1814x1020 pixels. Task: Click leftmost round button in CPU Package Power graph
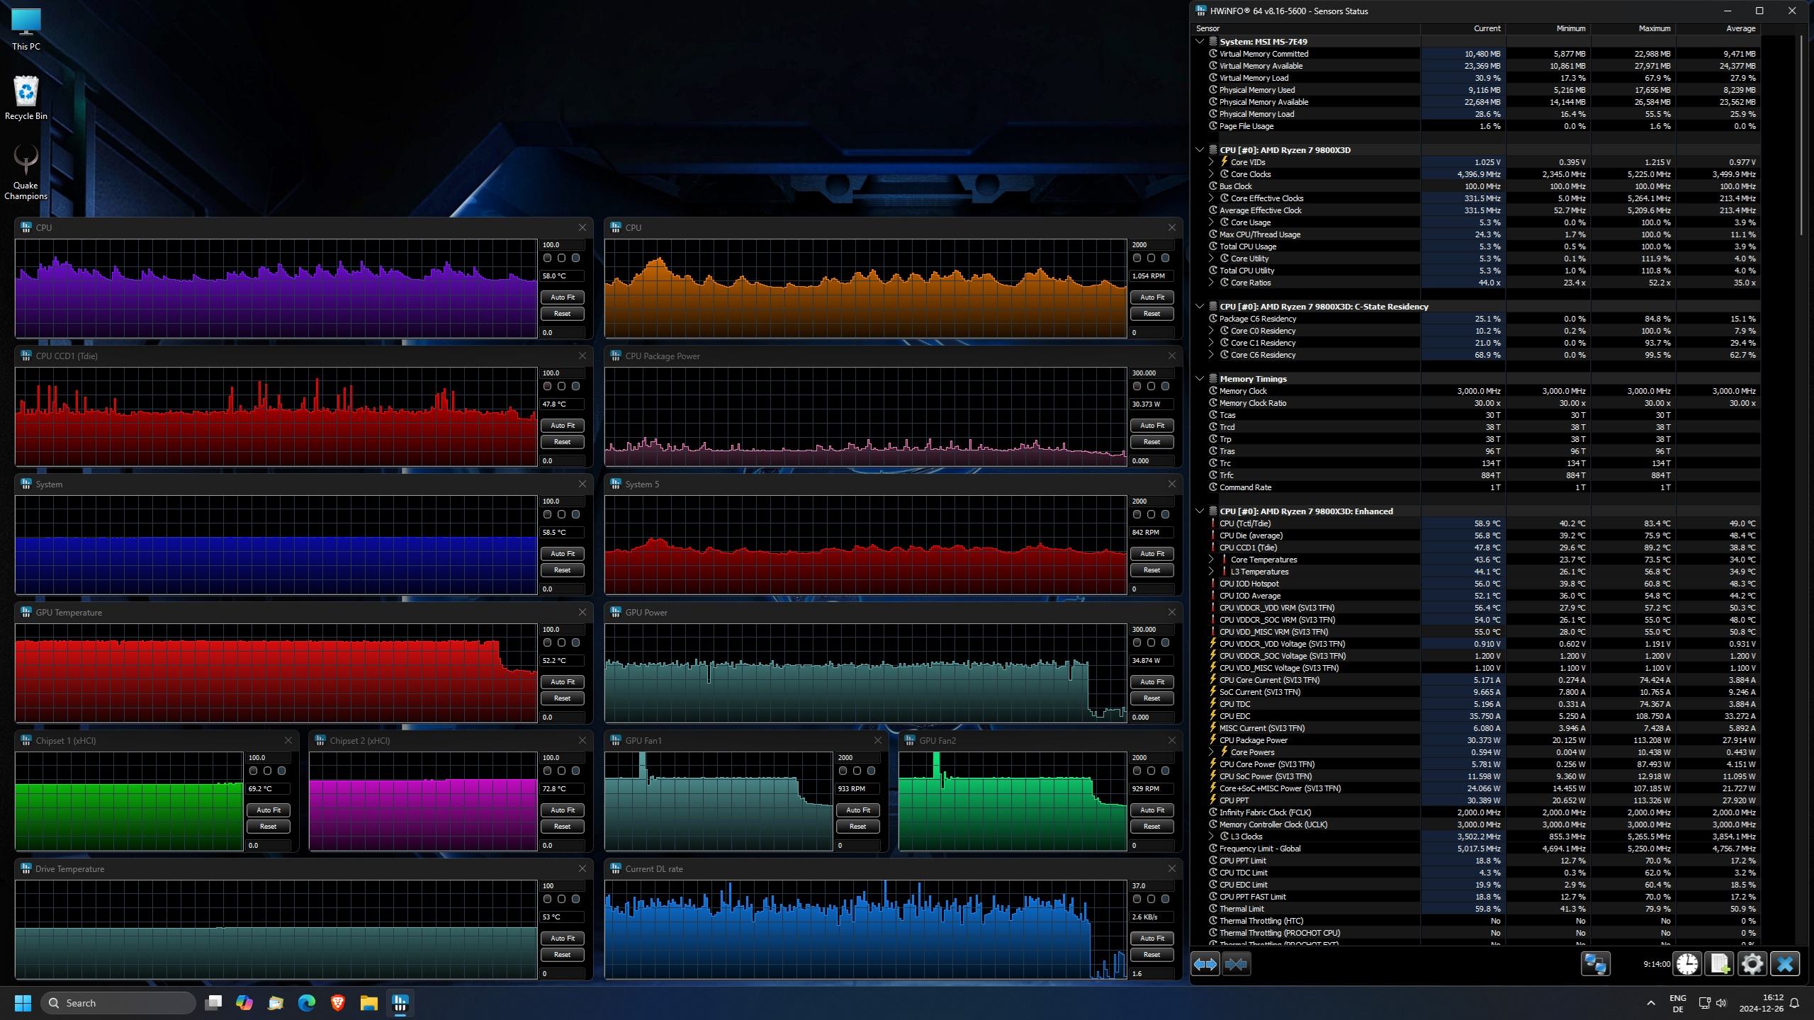click(1137, 386)
